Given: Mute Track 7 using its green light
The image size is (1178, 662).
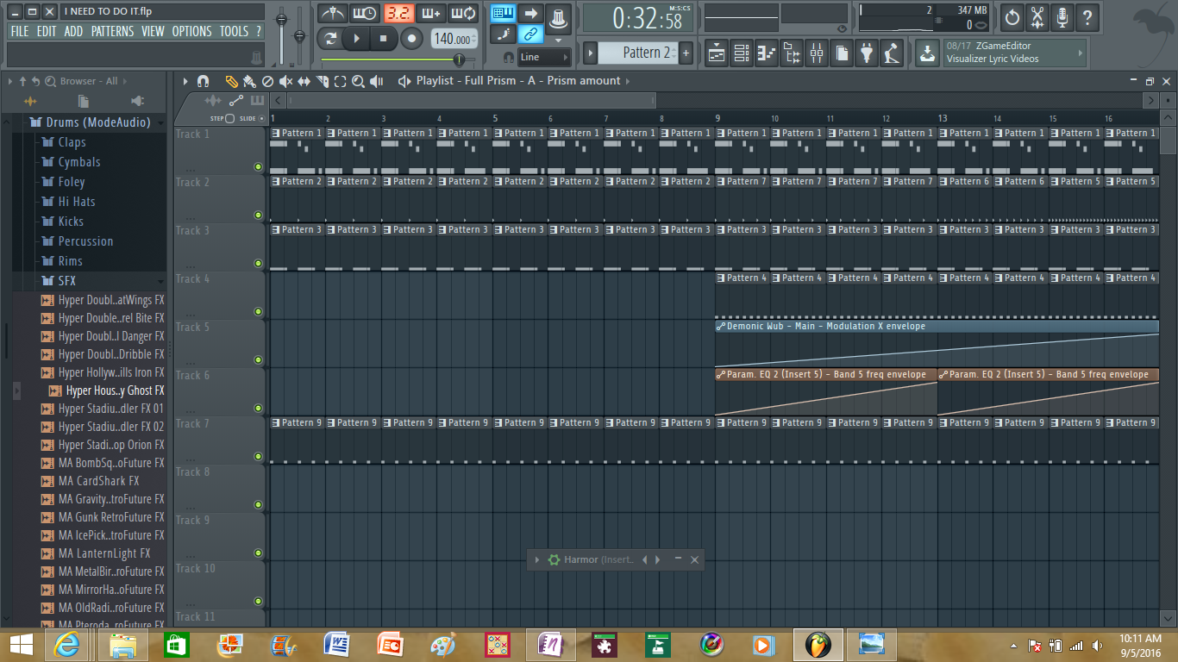Looking at the screenshot, I should (x=258, y=456).
